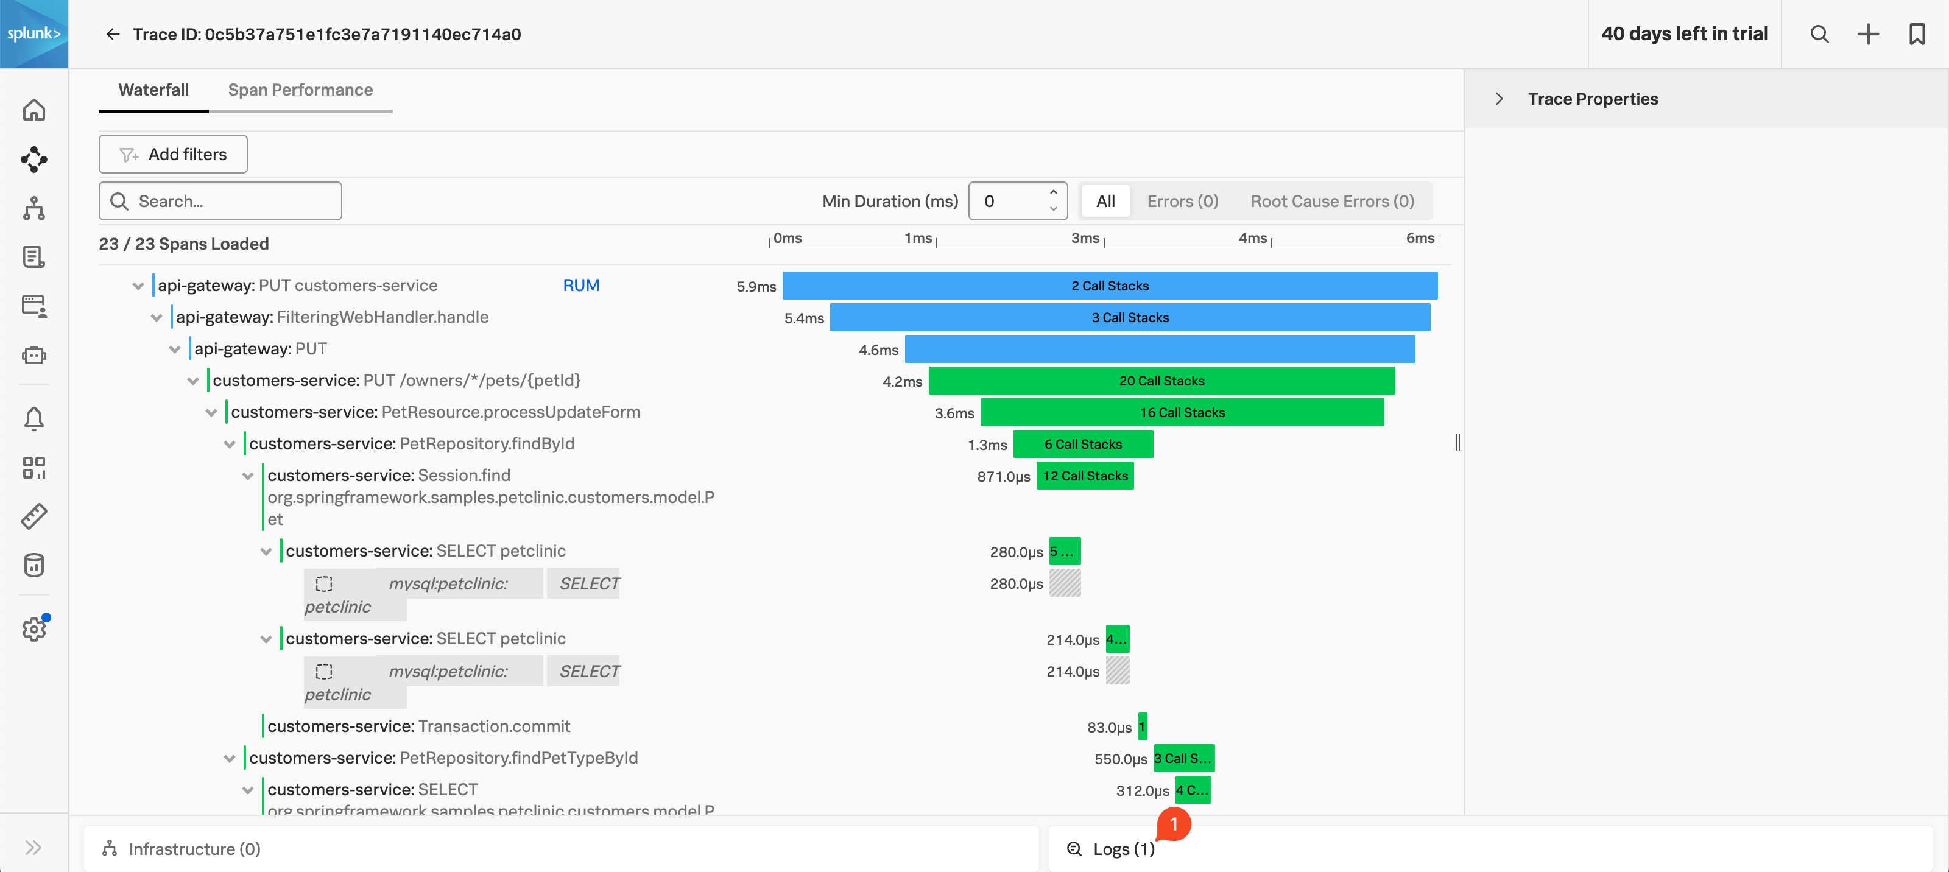1949x872 pixels.
Task: Click the Min Duration (ms) input
Action: 1018,201
